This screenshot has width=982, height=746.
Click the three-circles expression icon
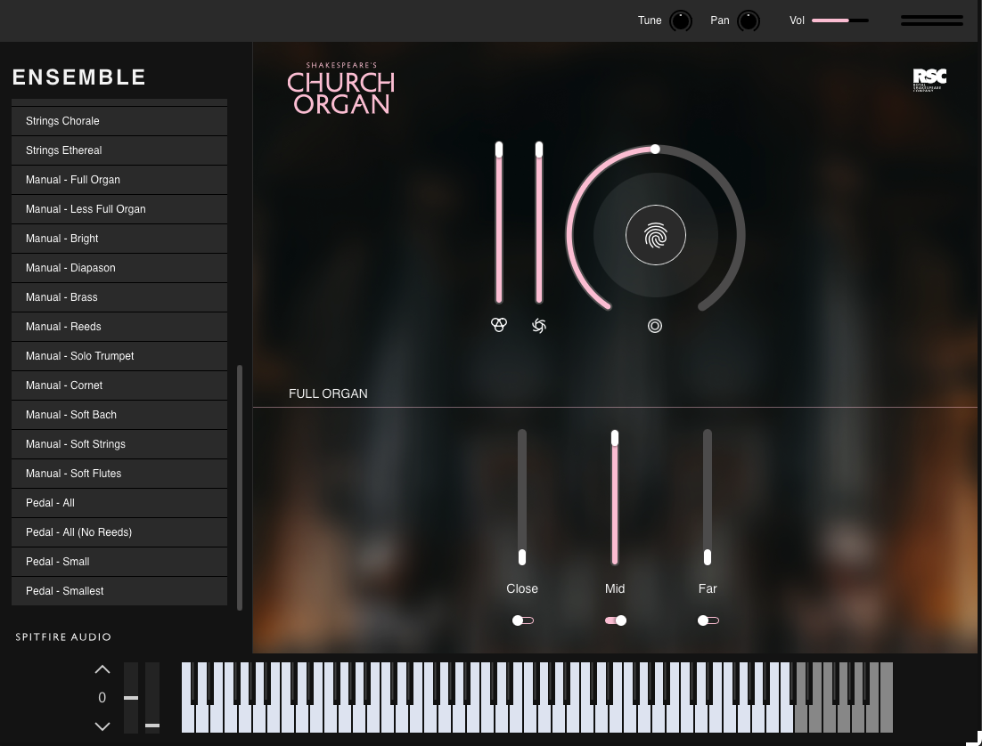click(x=499, y=325)
